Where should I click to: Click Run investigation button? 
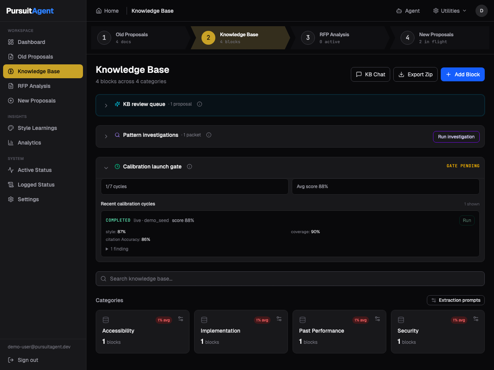tap(456, 137)
